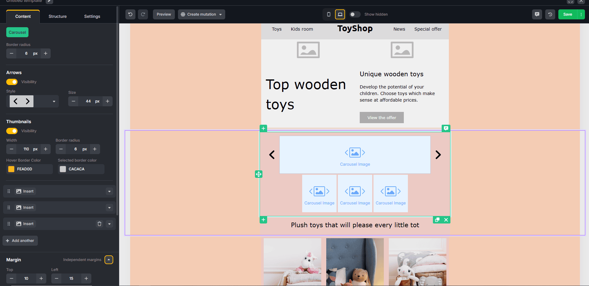Viewport: 589px width, 286px height.
Task: Open px unit of arrow Size
Action: click(97, 101)
